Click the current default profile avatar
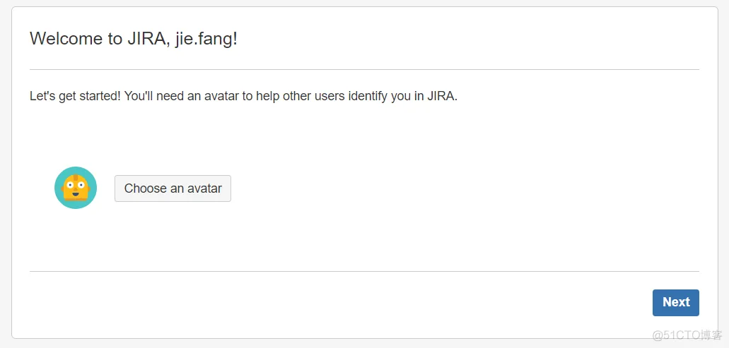 pos(76,188)
